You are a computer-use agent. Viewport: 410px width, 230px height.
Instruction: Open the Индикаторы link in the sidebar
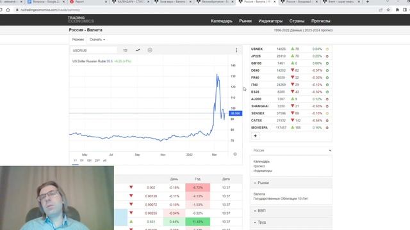tap(263, 171)
